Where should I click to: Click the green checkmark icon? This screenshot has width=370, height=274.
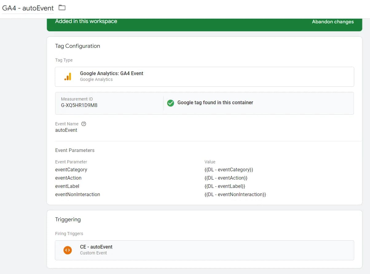click(171, 103)
